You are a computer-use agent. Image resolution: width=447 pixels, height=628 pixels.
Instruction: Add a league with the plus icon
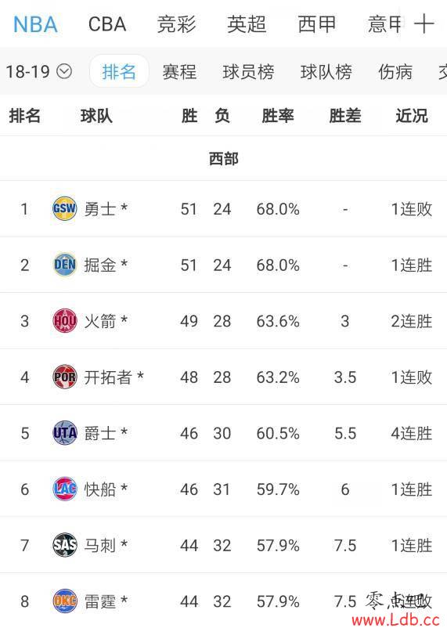(x=424, y=24)
